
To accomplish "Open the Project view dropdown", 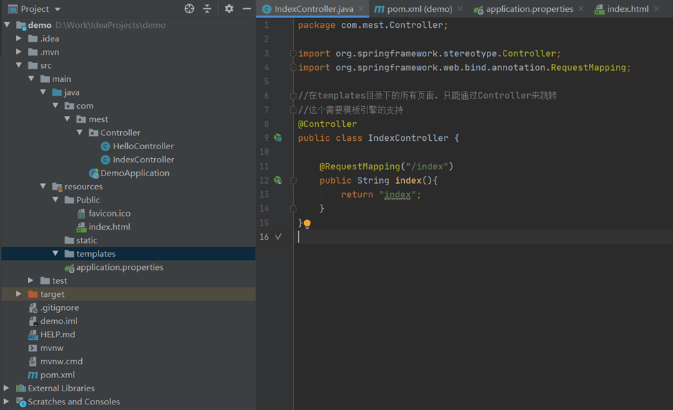I will tap(58, 9).
